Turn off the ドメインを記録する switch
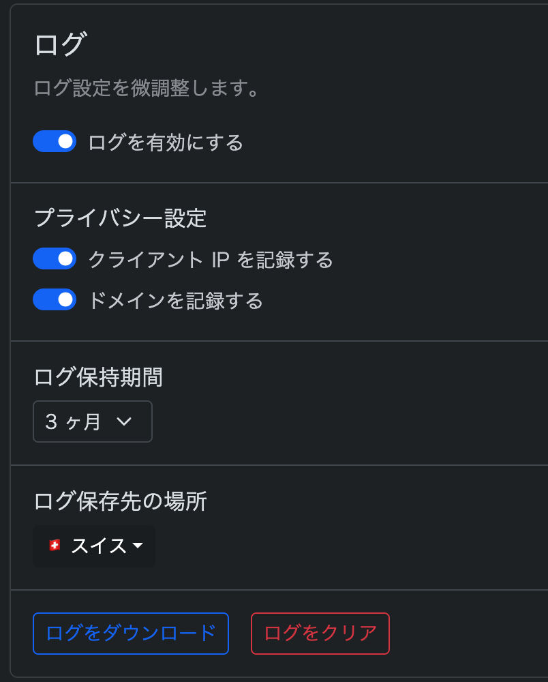Image resolution: width=548 pixels, height=682 pixels. click(x=55, y=300)
